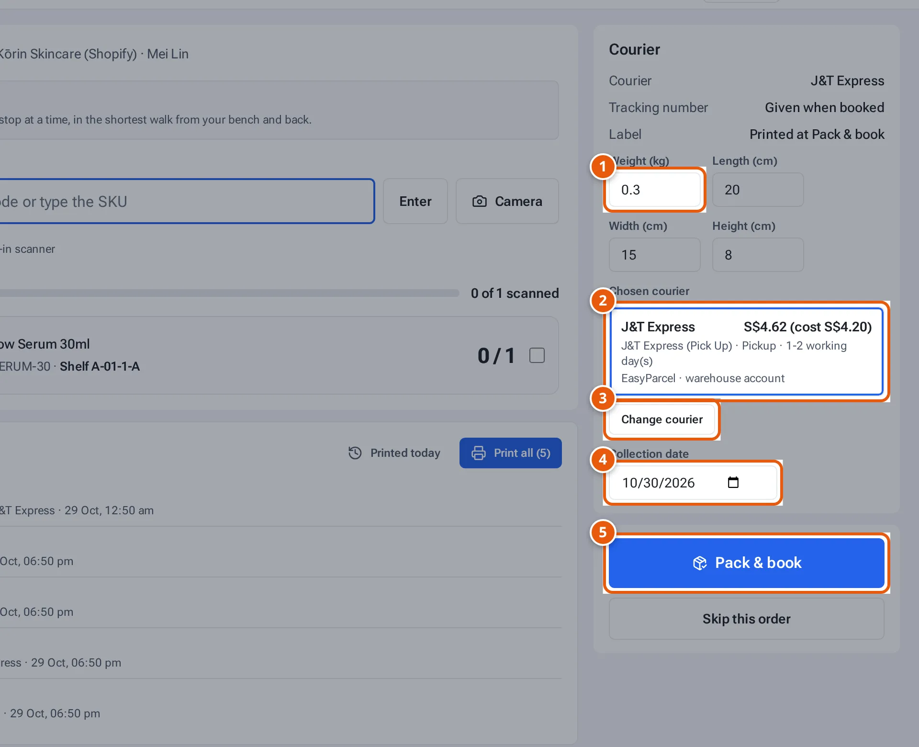Tick the checkbox for the Serum 30ml item
The height and width of the screenshot is (747, 919).
coord(537,355)
